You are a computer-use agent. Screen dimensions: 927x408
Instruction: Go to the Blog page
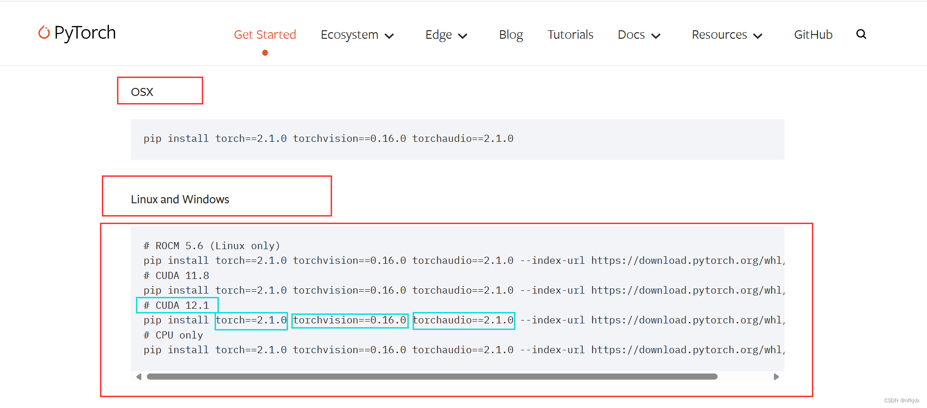[511, 35]
